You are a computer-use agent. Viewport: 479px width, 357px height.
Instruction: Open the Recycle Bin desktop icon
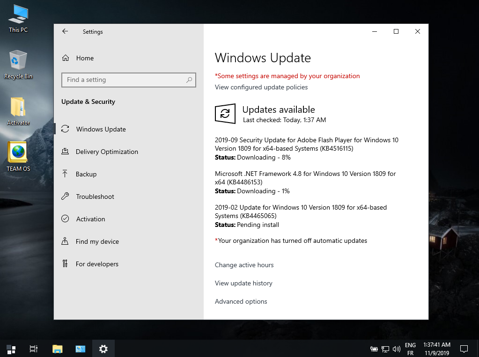18,65
